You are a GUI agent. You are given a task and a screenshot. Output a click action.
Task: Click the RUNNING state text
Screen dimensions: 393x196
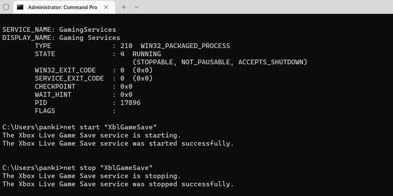[x=146, y=54]
